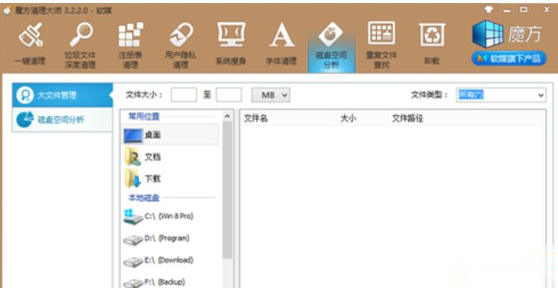Open 注册表清理 registry cleanup

(131, 45)
